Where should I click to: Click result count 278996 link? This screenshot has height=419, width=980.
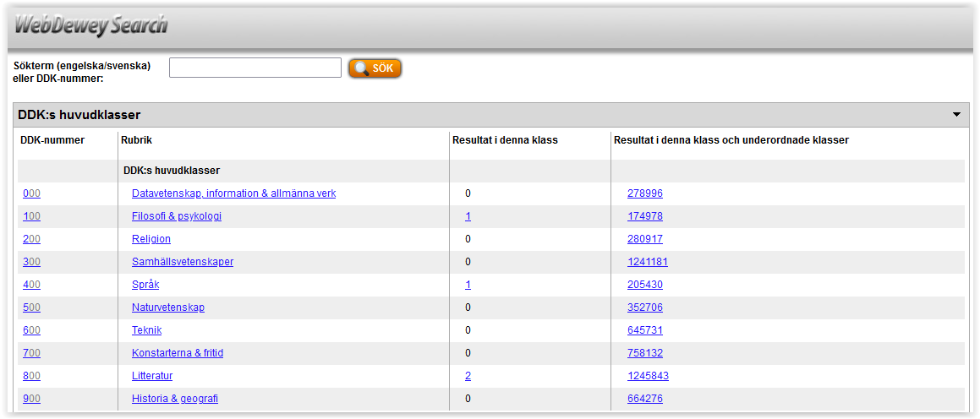pyautogui.click(x=645, y=193)
